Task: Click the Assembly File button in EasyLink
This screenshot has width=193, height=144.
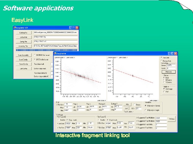Action: pyautogui.click(x=24, y=46)
